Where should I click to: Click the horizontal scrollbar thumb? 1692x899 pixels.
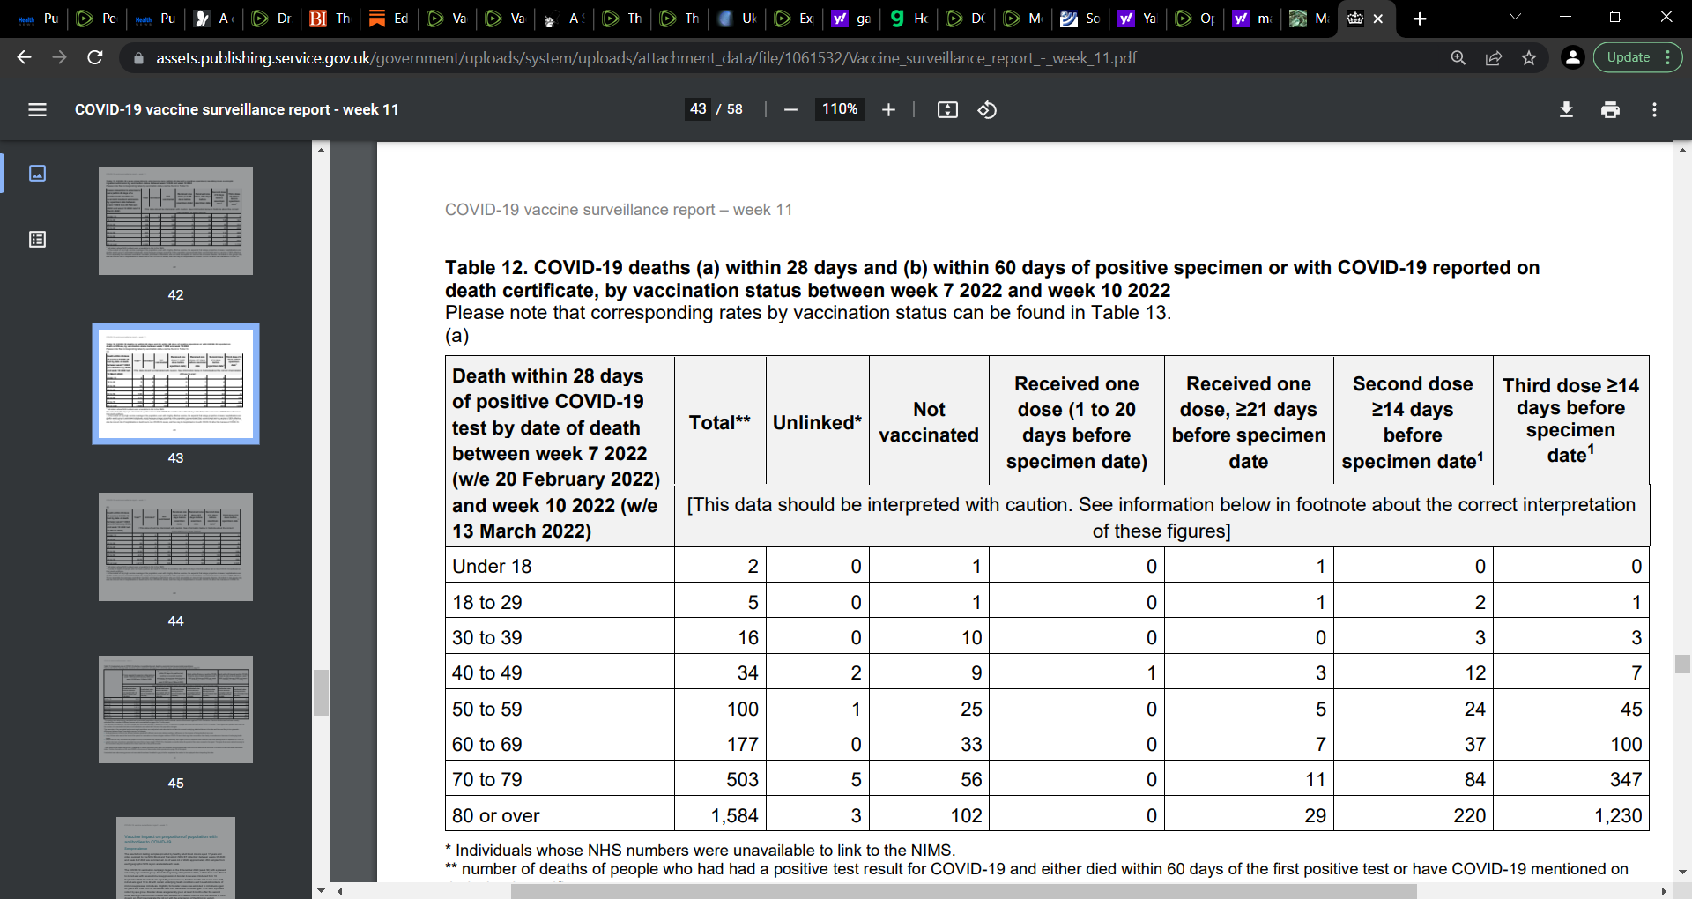pos(963,891)
